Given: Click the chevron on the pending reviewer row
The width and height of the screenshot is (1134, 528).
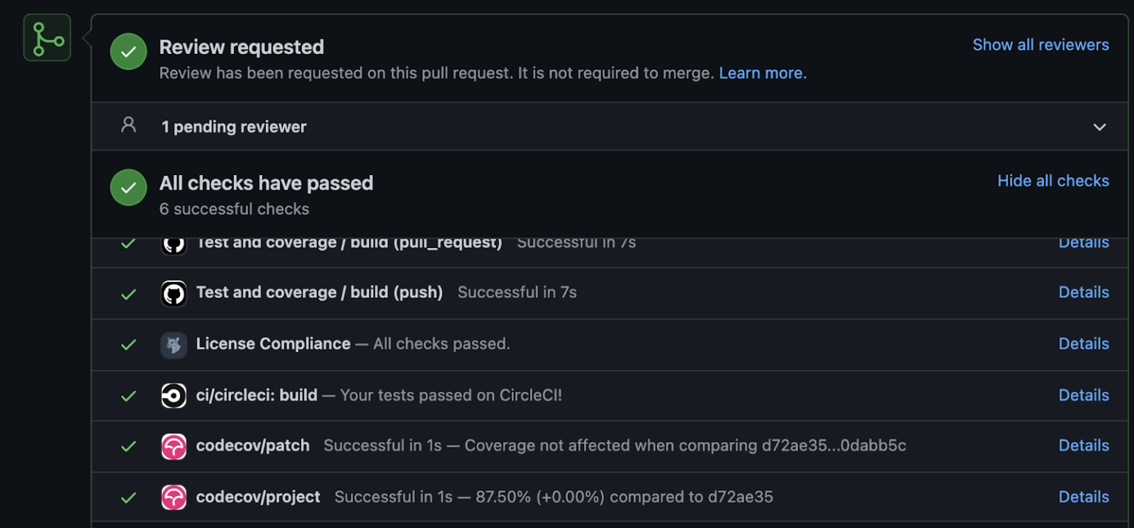Looking at the screenshot, I should (x=1099, y=126).
